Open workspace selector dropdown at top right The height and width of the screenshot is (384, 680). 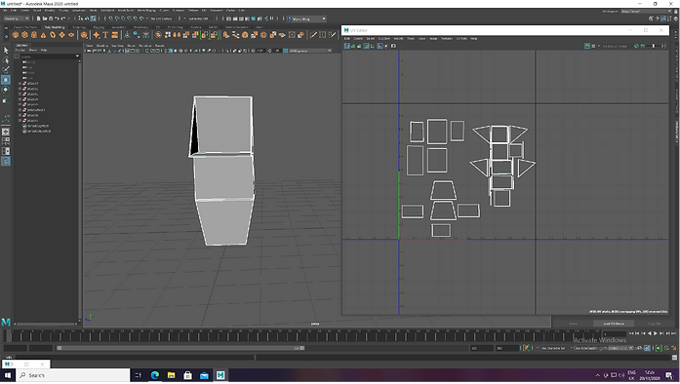(646, 12)
